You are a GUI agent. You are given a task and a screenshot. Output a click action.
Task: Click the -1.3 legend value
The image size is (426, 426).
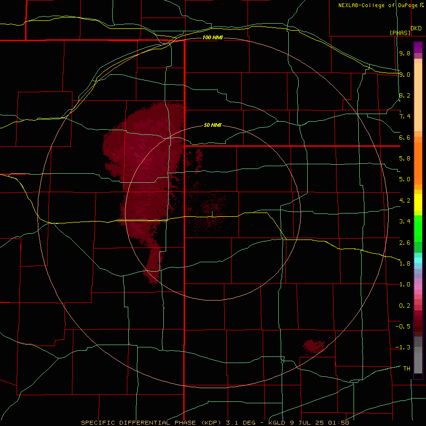(403, 347)
